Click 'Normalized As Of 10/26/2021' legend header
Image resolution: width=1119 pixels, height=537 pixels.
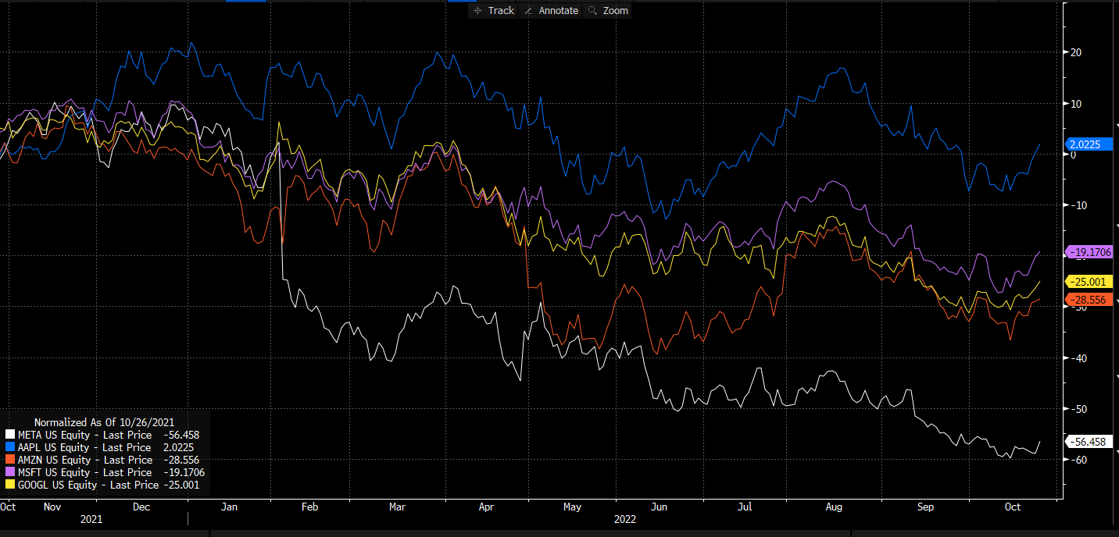(x=104, y=422)
